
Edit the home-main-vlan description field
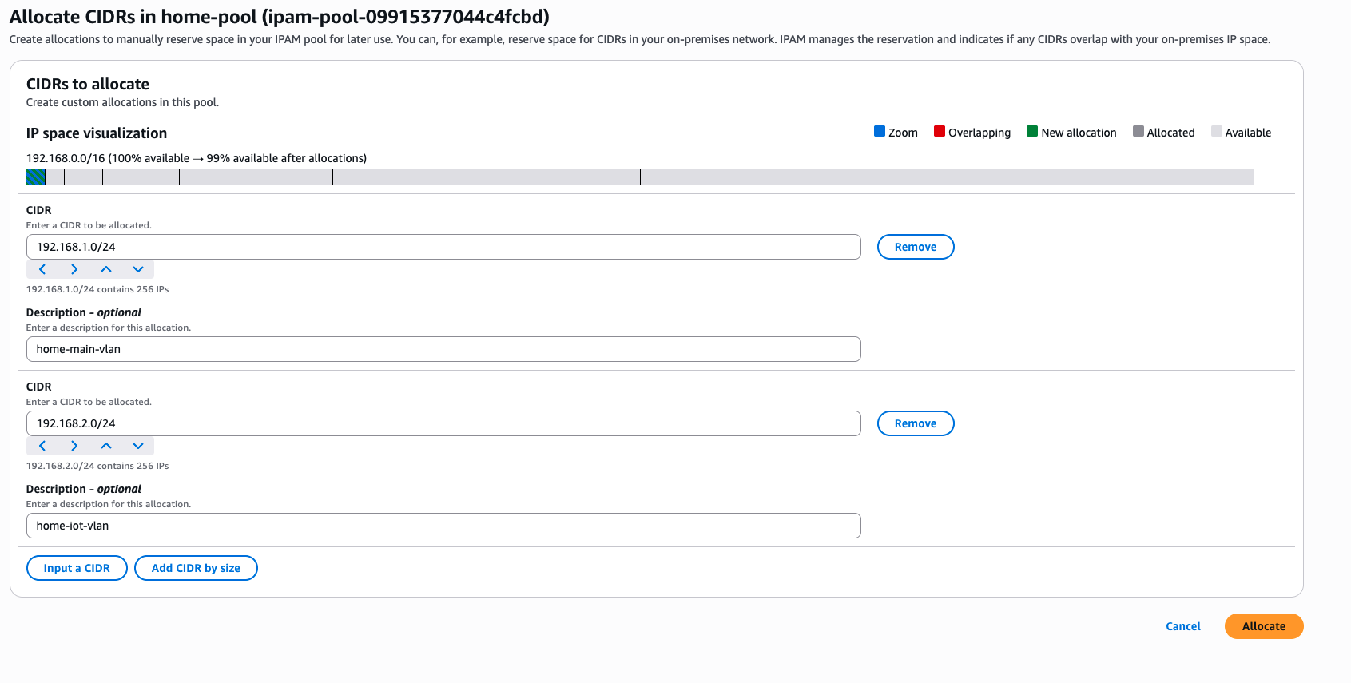coord(443,349)
